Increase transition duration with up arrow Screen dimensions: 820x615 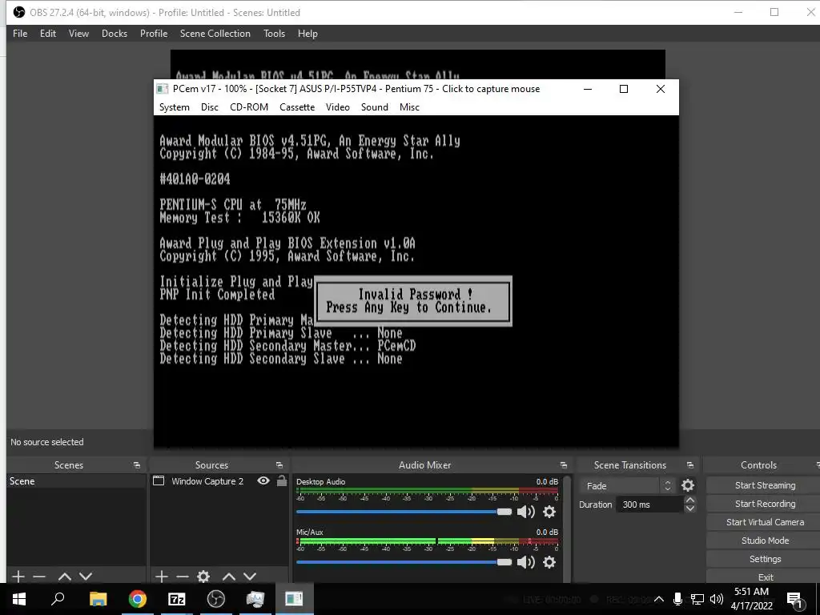[x=689, y=500]
